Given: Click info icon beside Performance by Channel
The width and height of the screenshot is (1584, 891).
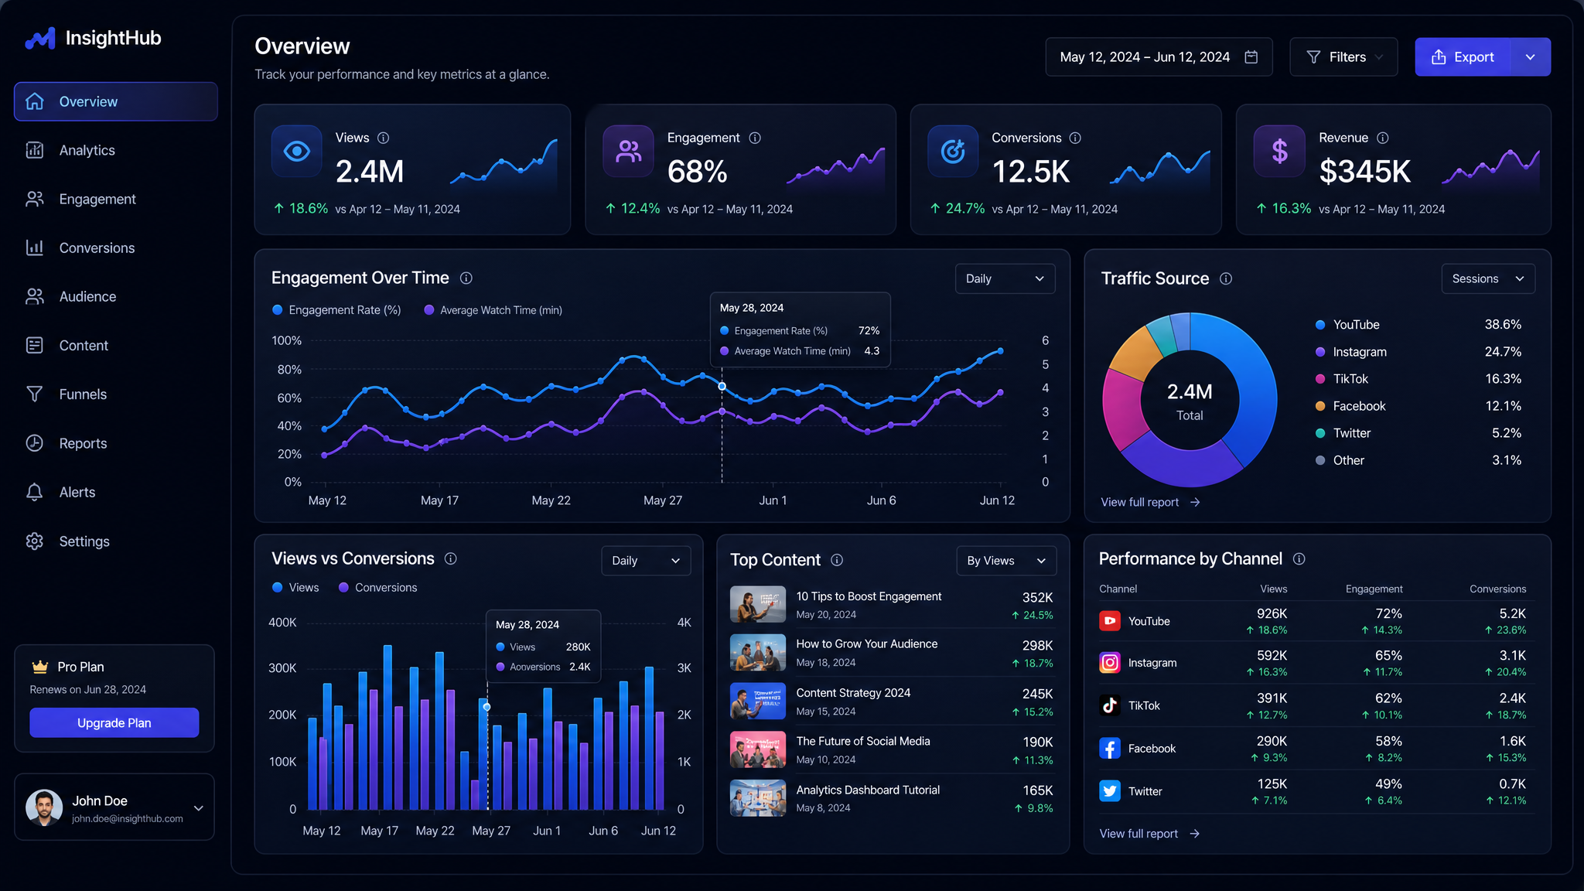Looking at the screenshot, I should 1299,558.
